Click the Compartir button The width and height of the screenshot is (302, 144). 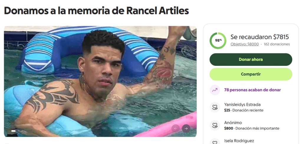pyautogui.click(x=251, y=74)
